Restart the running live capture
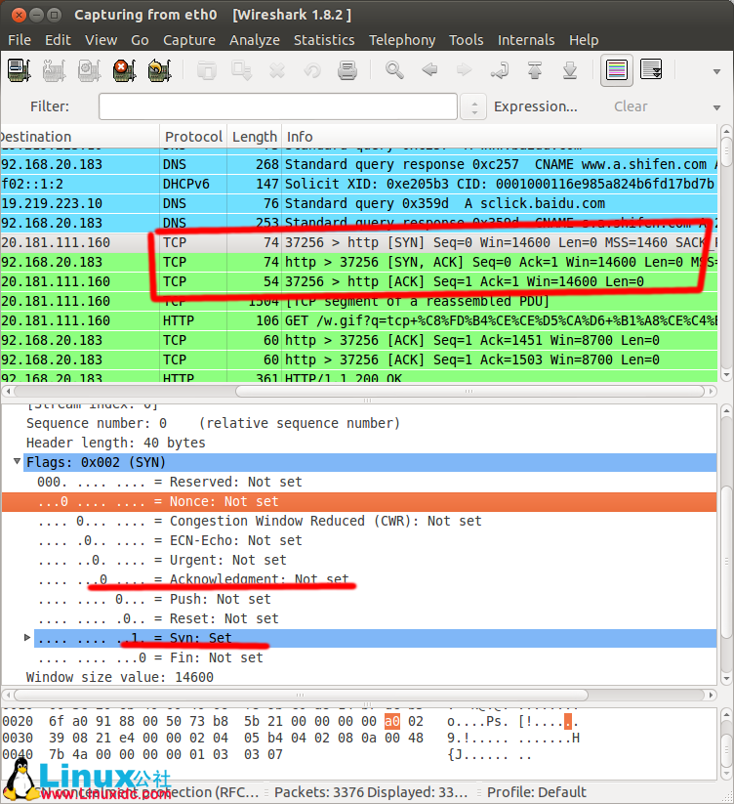The height and width of the screenshot is (804, 734). 159,70
